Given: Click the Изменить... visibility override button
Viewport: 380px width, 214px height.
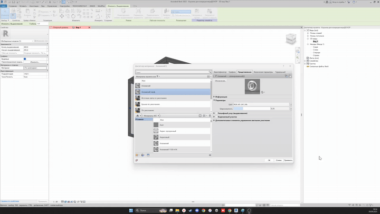Looking at the screenshot, I should click(x=35, y=62).
